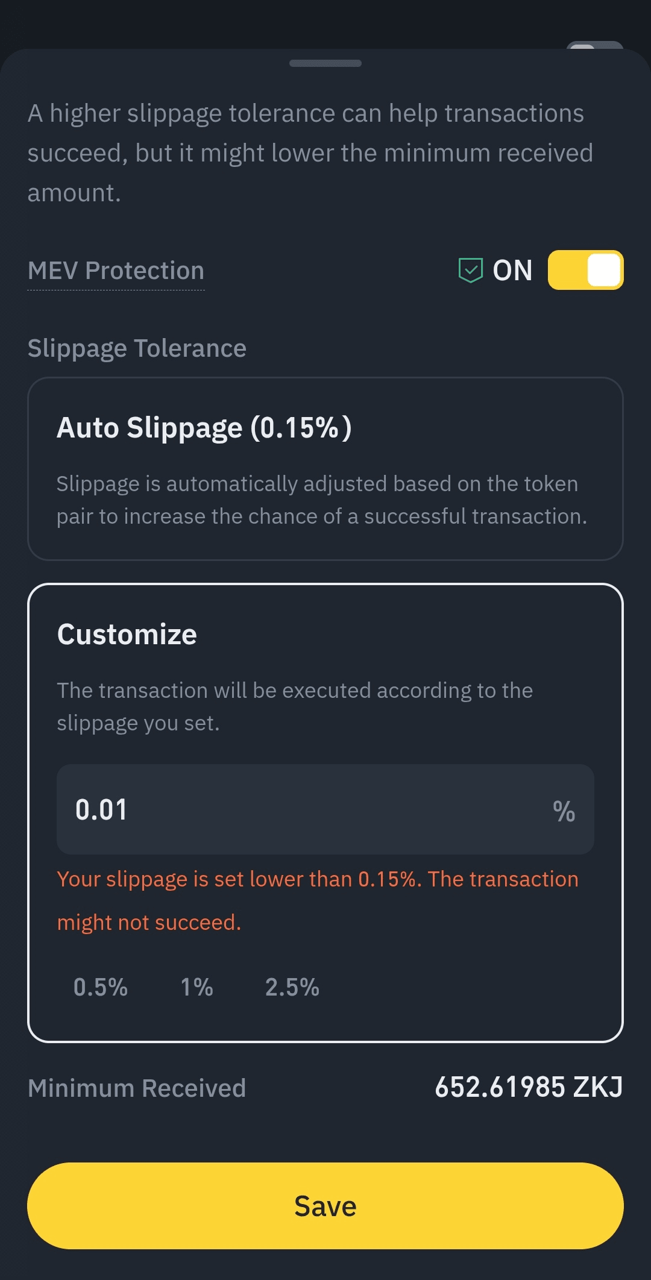651x1280 pixels.
Task: Click the red low-slippage warning message
Action: [x=317, y=900]
